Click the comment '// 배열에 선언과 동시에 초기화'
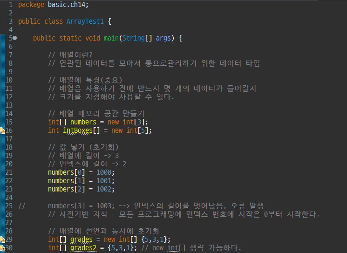This screenshot has width=347, height=253. tap(104, 231)
